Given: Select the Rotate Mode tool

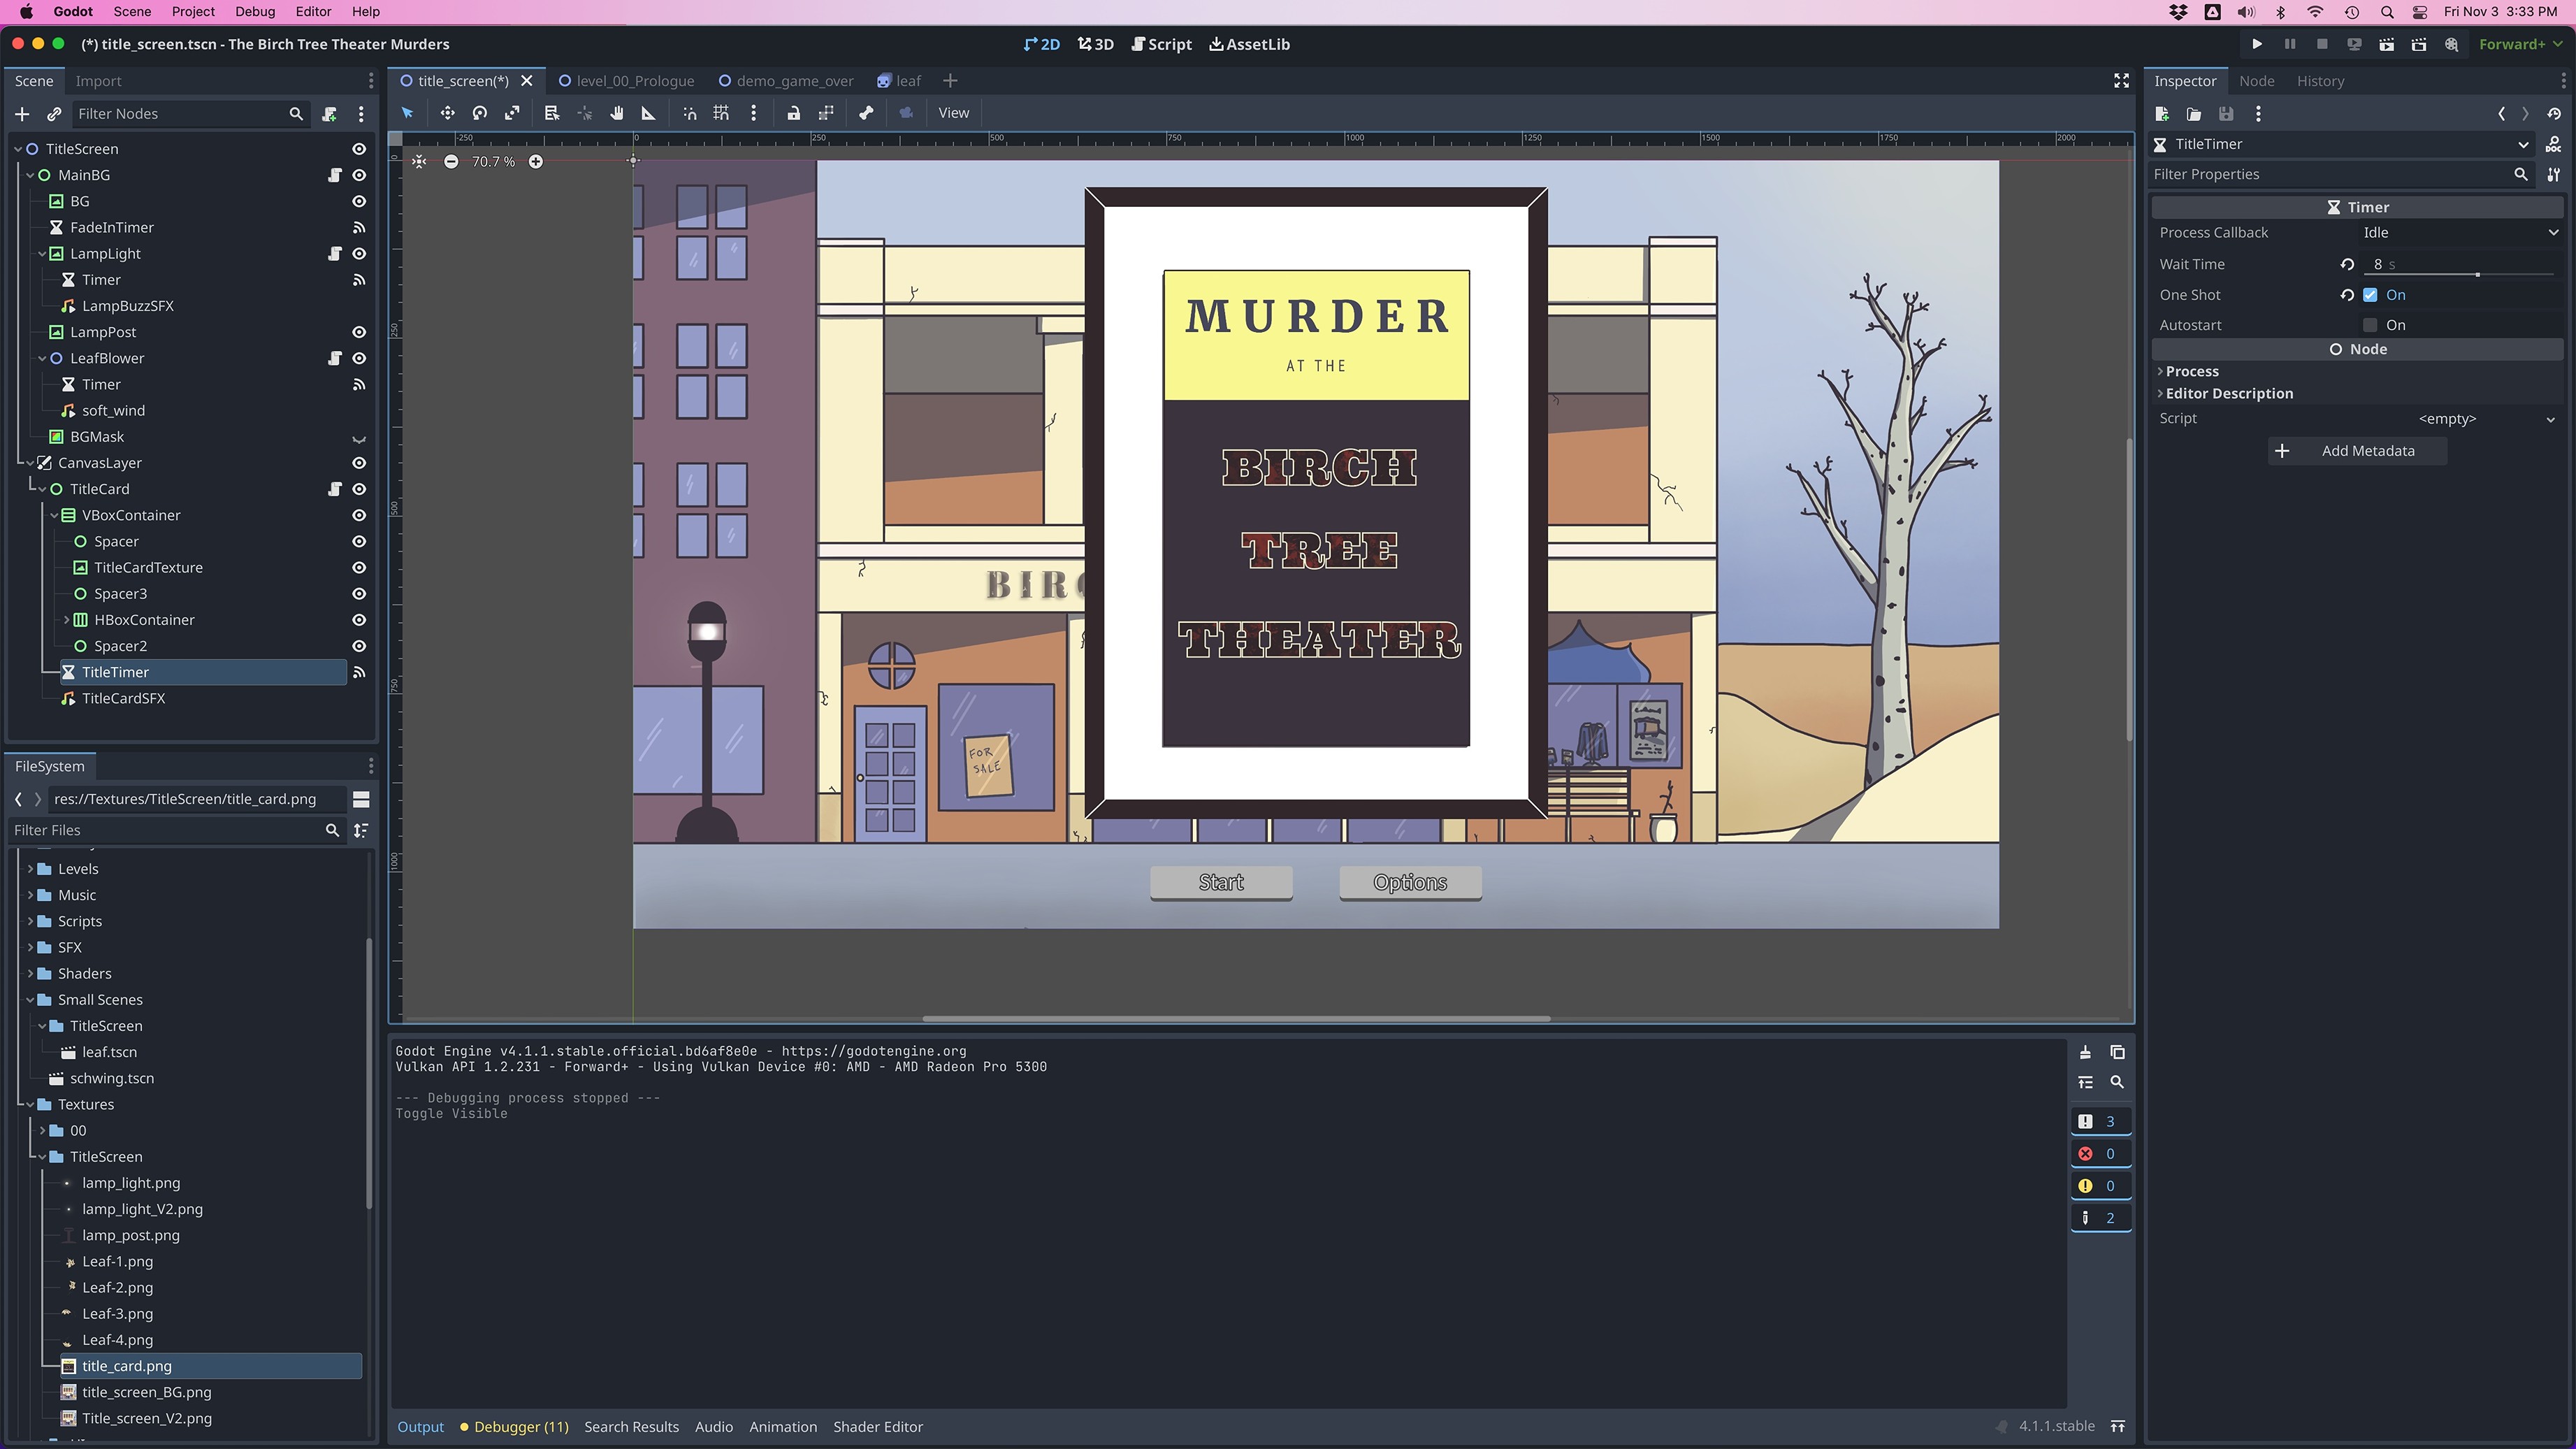Looking at the screenshot, I should 480,113.
